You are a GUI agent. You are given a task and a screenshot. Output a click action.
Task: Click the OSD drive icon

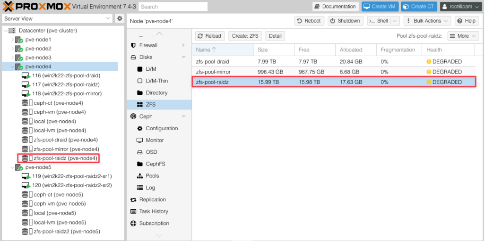tap(140, 152)
